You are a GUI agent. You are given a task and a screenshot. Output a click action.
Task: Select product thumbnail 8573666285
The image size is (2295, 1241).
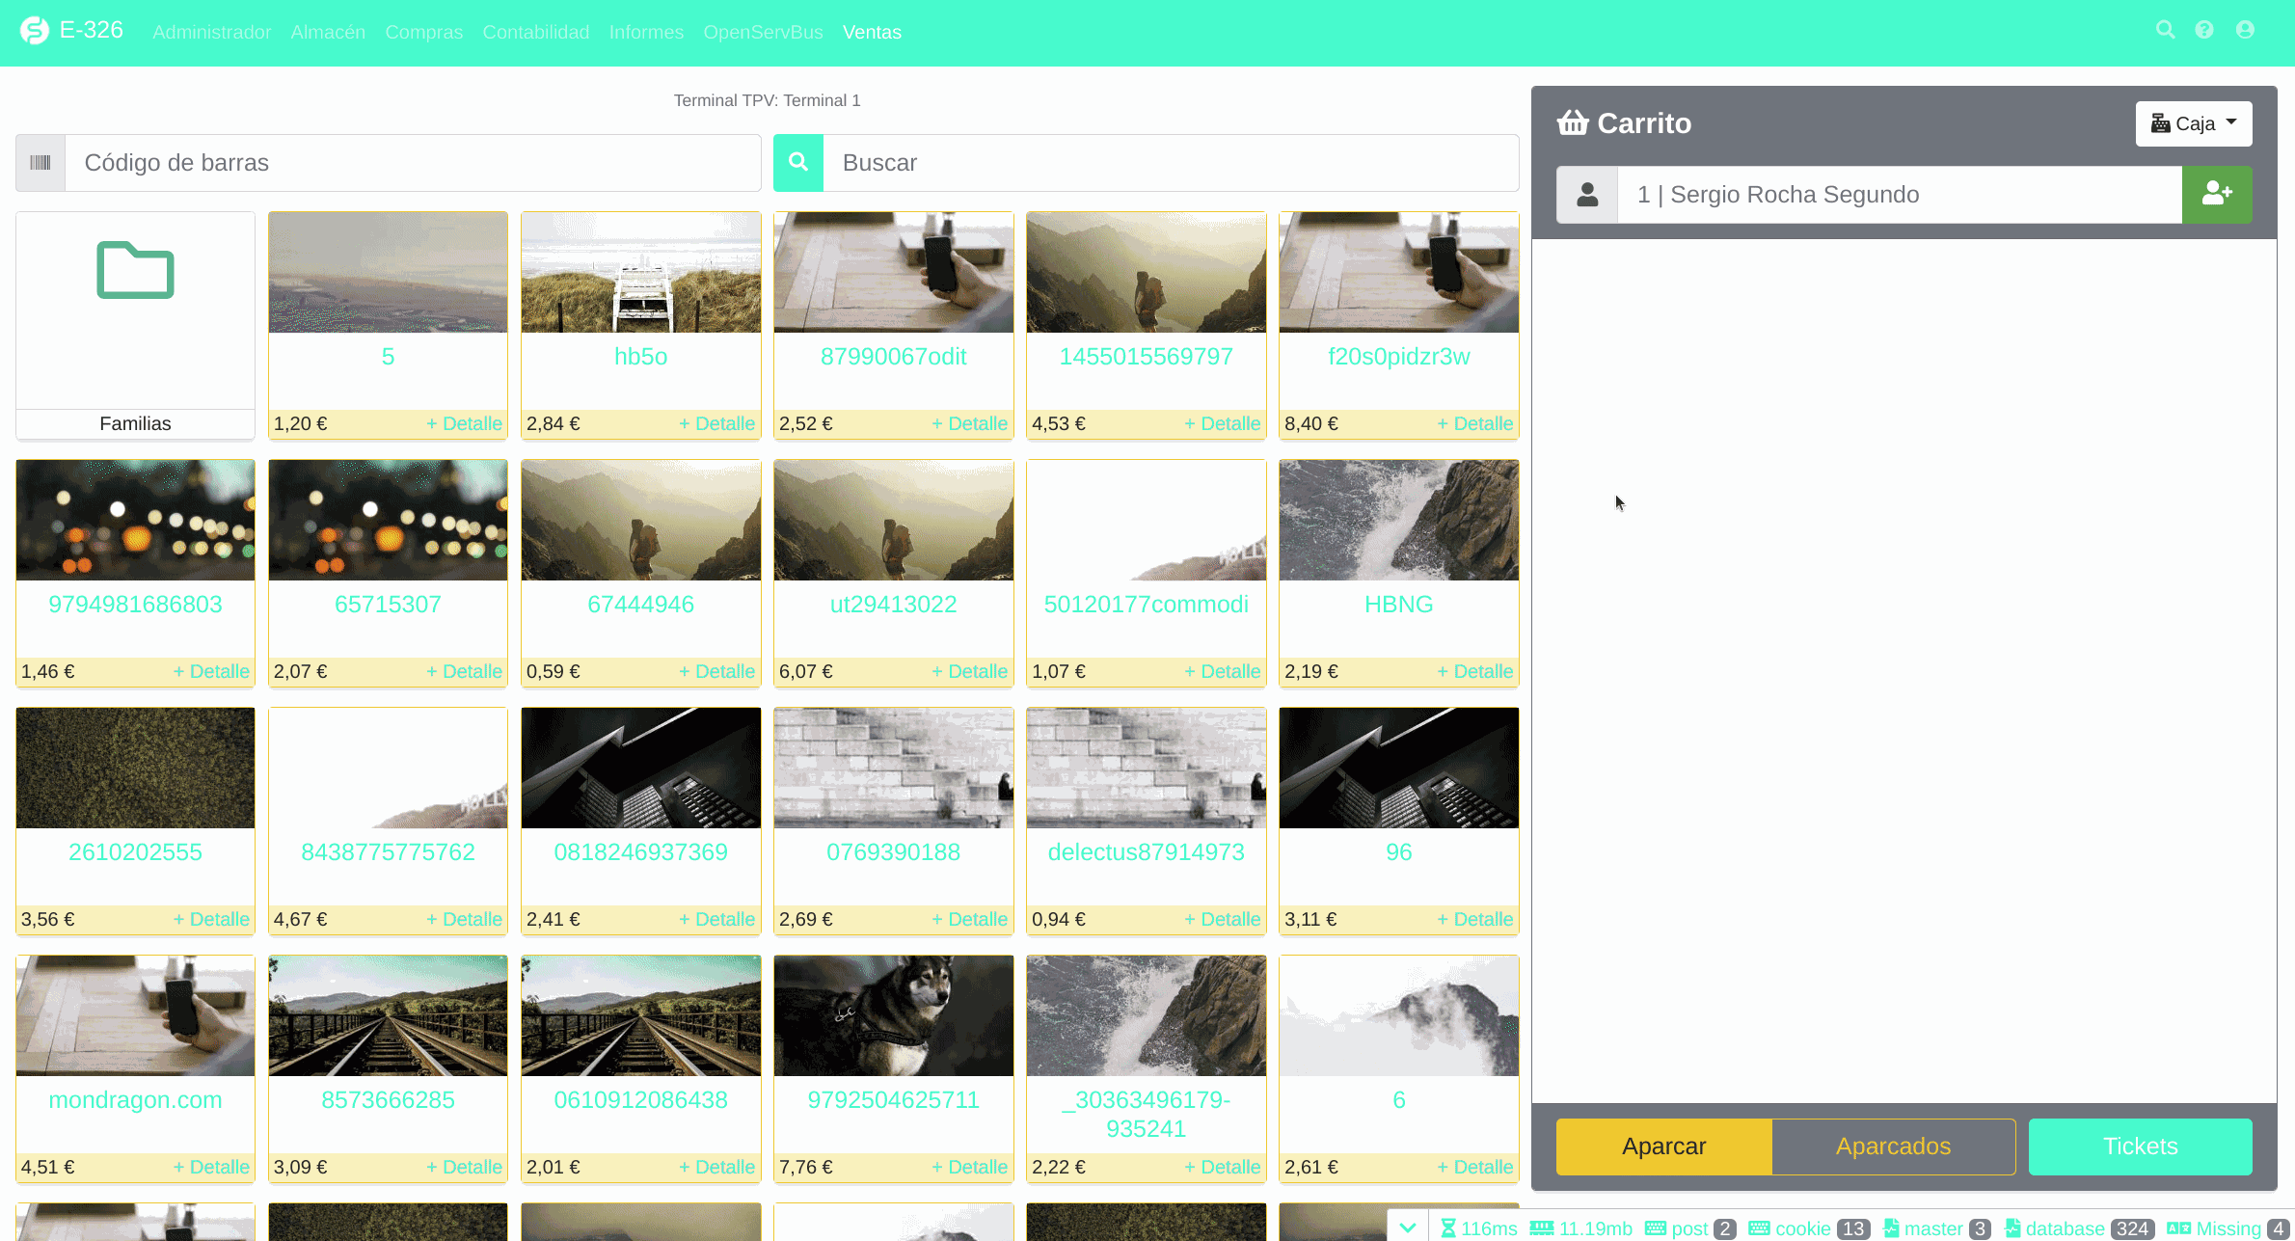(389, 1016)
